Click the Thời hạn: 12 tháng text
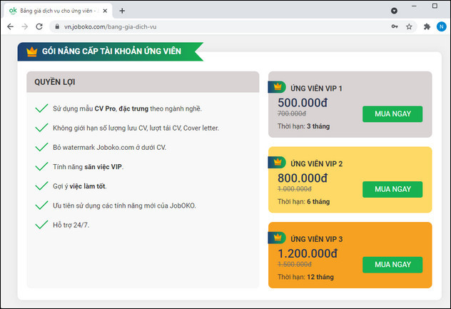 coord(305,277)
